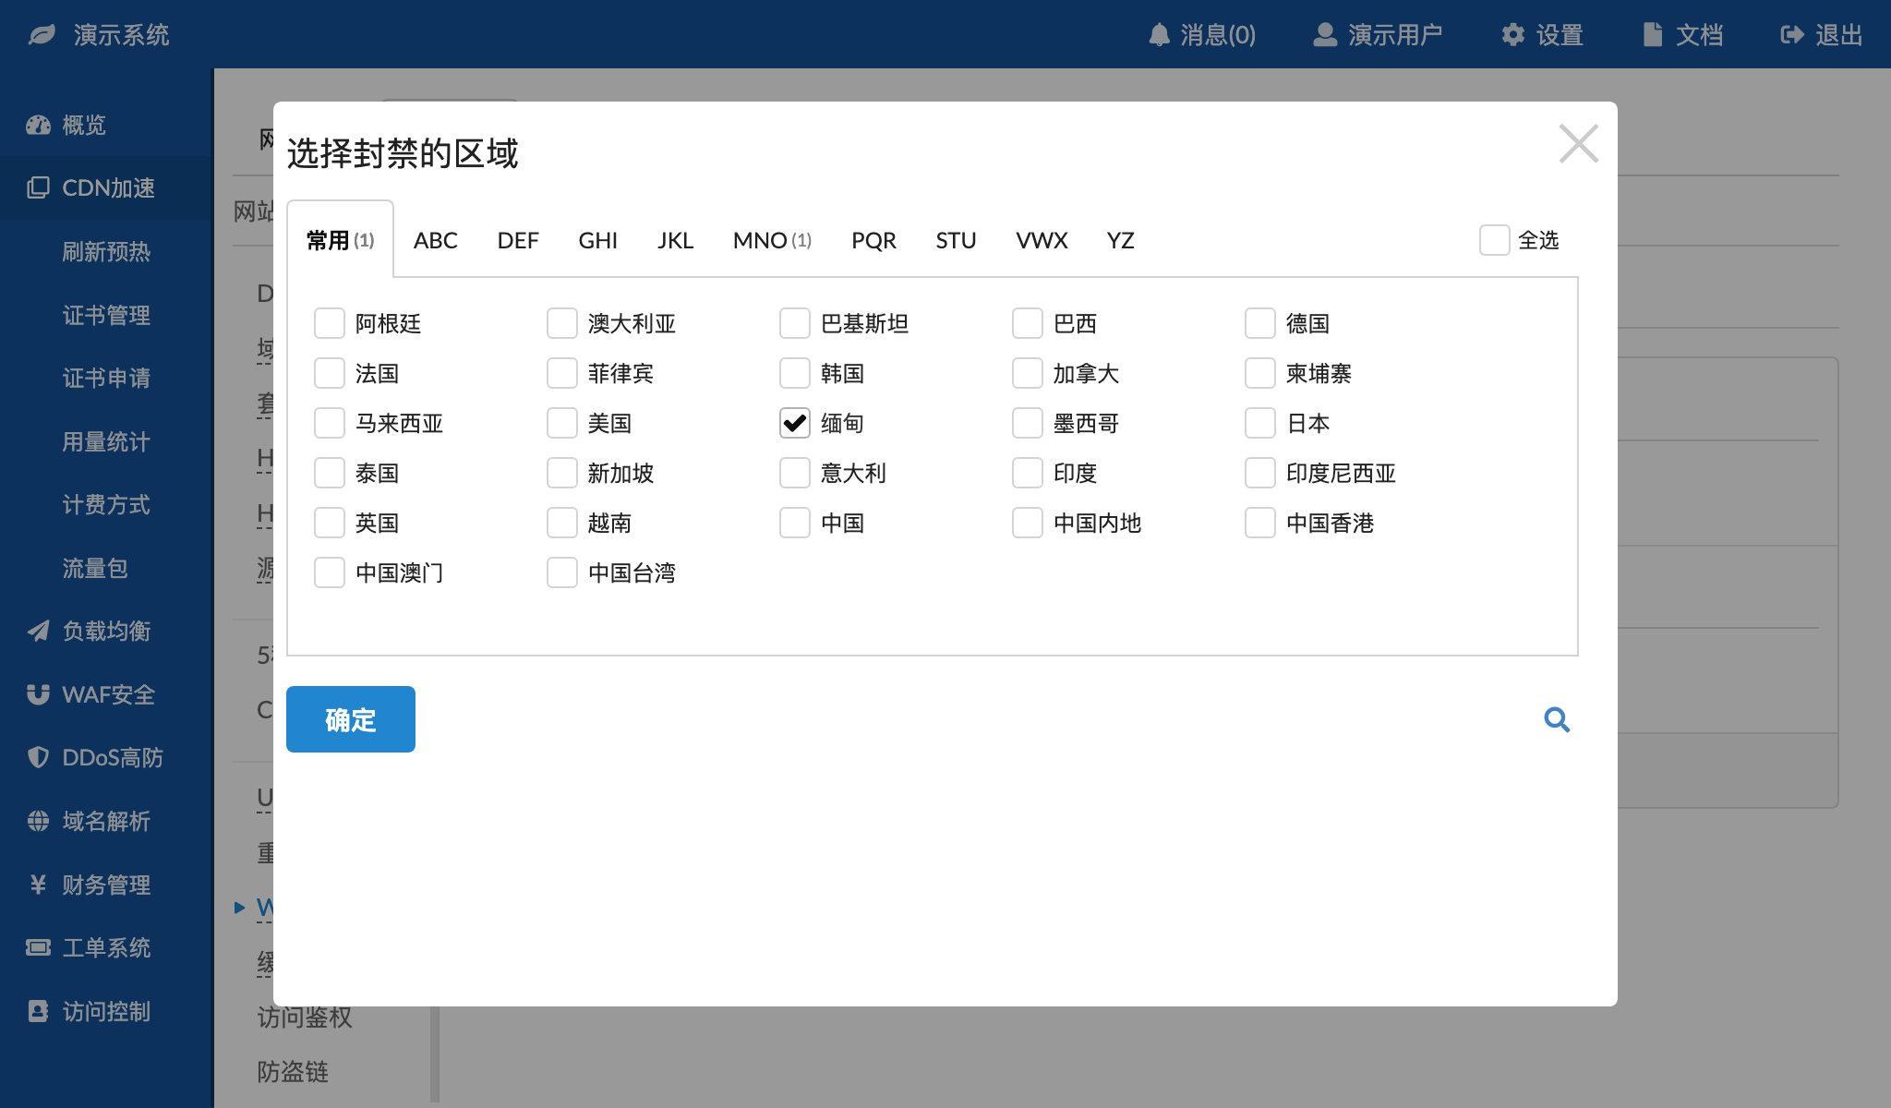Enable the 美国 region checkbox
Screen dimensions: 1891x1108
(x=562, y=423)
